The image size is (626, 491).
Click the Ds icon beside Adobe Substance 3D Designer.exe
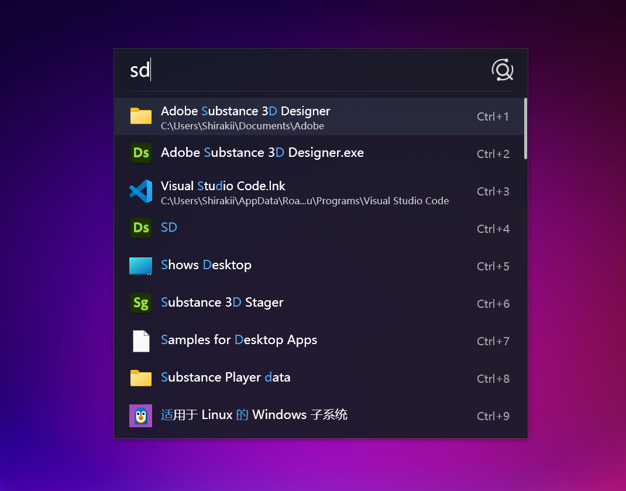click(x=140, y=153)
